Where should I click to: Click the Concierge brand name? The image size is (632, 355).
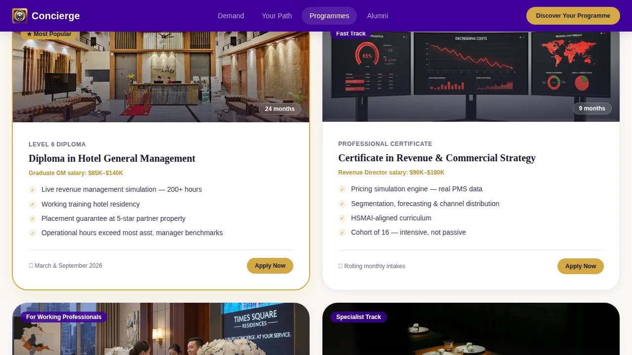coord(56,16)
